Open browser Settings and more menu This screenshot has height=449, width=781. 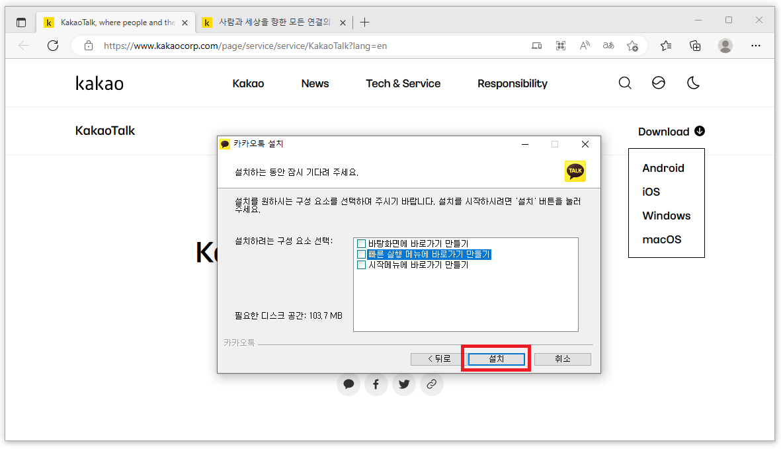(756, 46)
